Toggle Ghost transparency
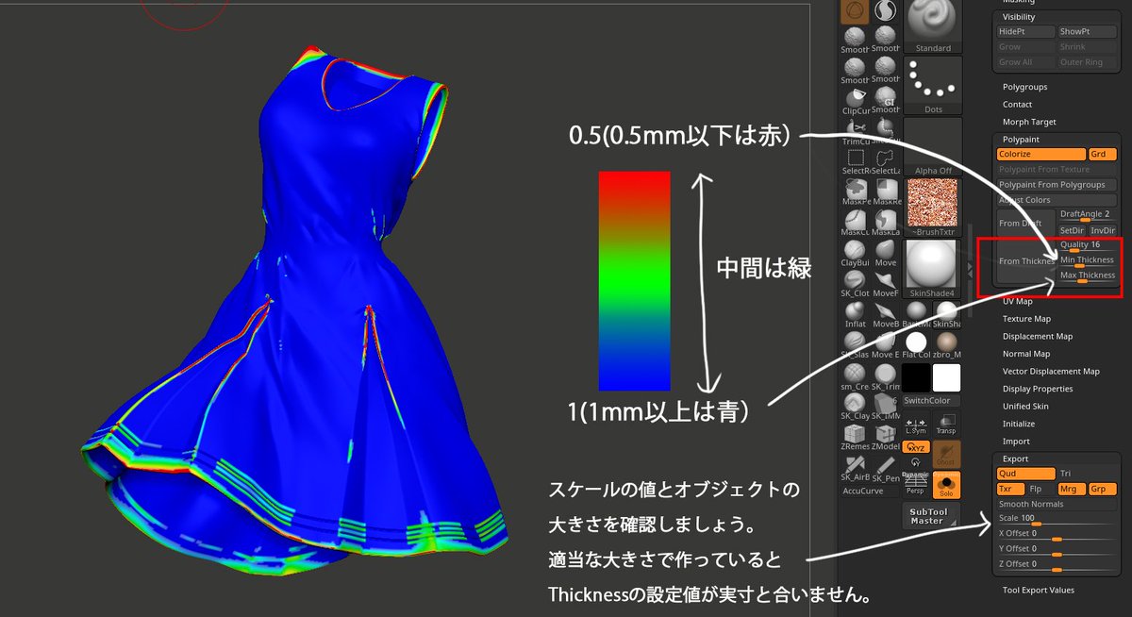Screen dimensions: 1132x617 pos(946,454)
